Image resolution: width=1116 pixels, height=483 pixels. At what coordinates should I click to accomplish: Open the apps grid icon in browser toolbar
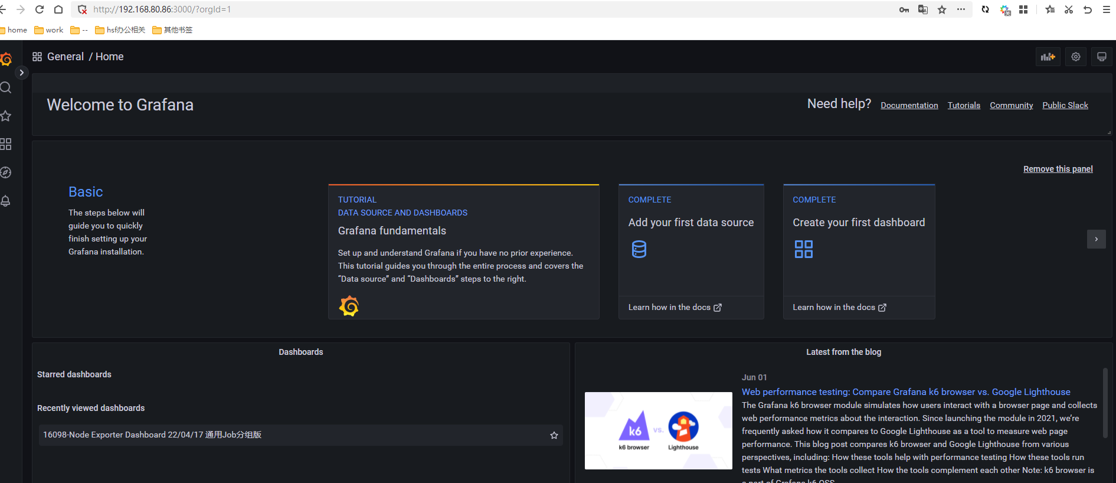[x=1023, y=9]
